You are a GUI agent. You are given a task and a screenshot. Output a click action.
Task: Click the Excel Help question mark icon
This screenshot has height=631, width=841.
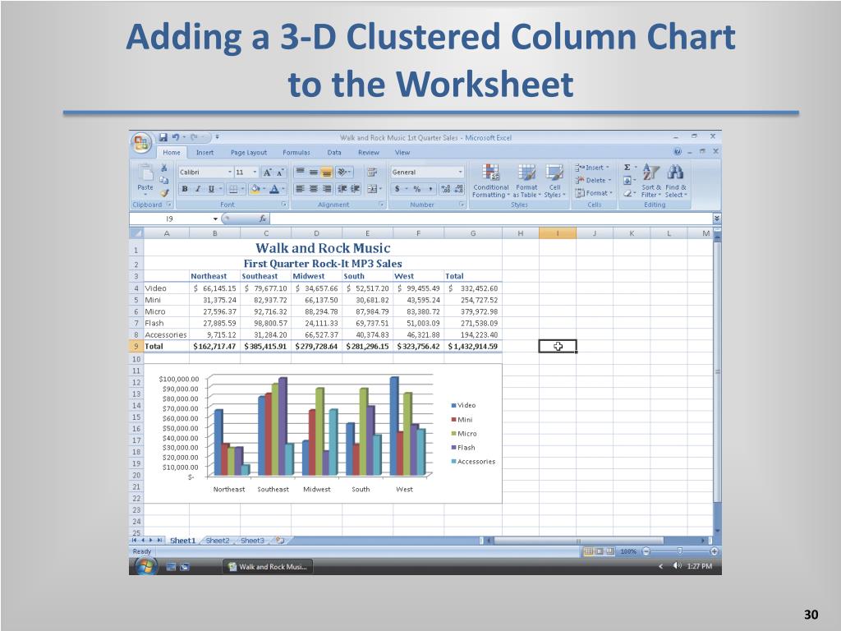tap(678, 152)
